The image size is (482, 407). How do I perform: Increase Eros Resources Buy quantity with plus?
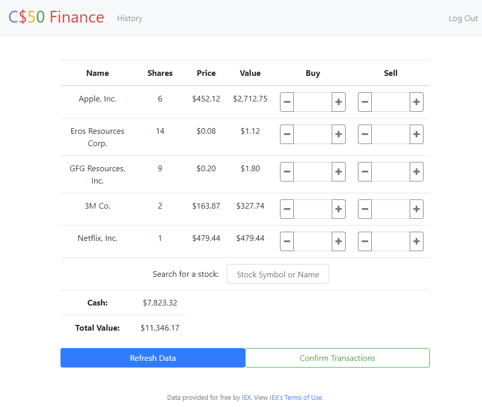click(x=338, y=134)
